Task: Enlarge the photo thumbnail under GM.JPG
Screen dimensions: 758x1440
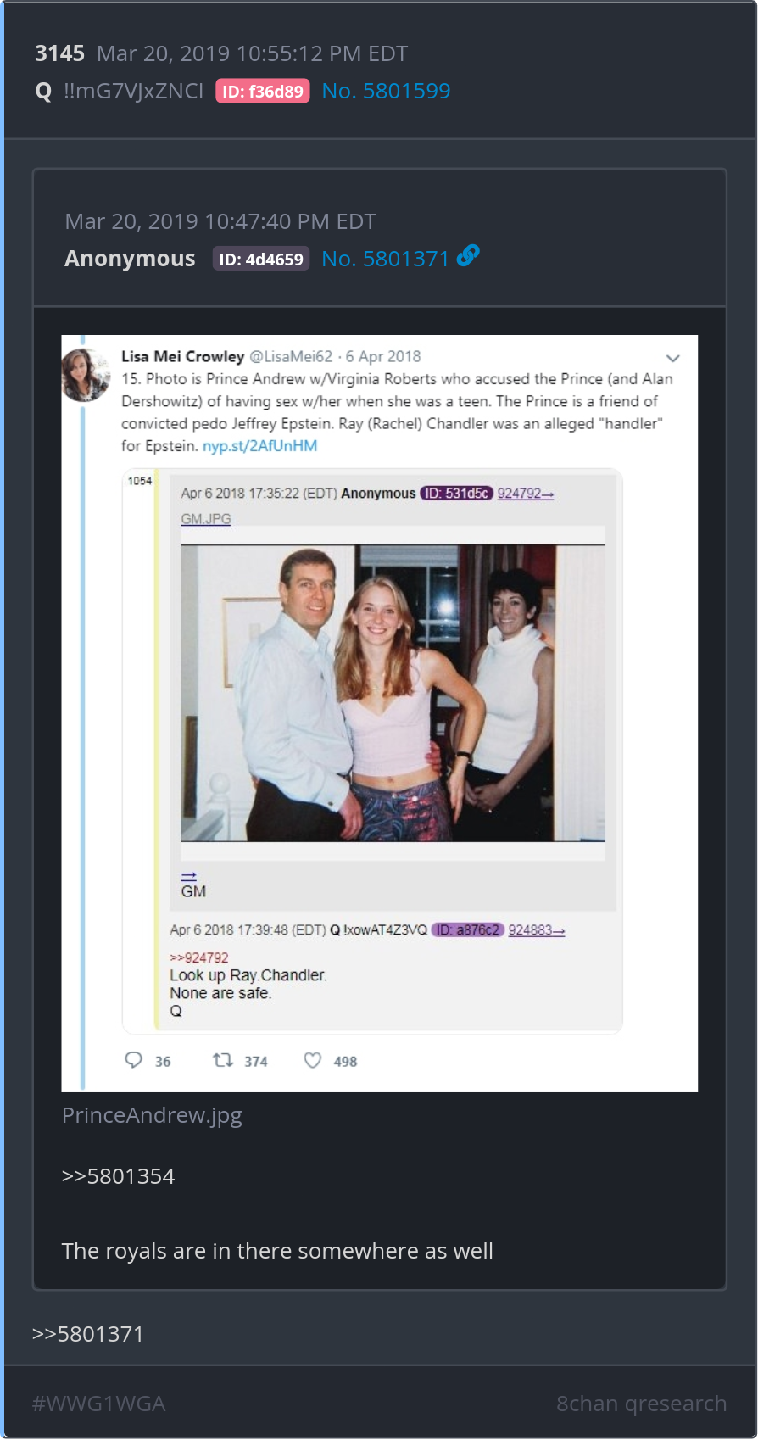Action: (393, 693)
